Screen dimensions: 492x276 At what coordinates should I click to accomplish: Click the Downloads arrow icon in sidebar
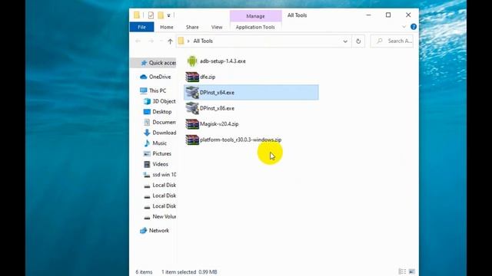coord(147,133)
